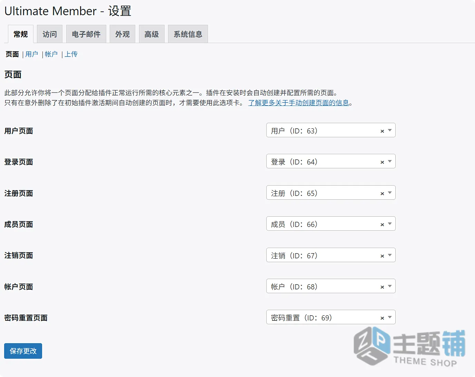Viewport: 475px width, 377px height.
Task: Click the 密码重置页面 field label
Action: 26,318
